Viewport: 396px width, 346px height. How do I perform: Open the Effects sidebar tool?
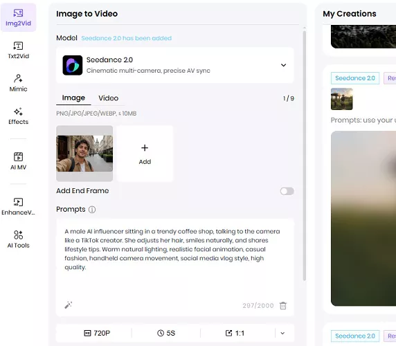point(18,116)
